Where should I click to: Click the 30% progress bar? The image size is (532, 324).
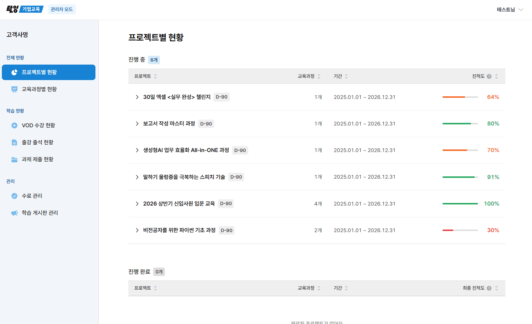pyautogui.click(x=460, y=230)
